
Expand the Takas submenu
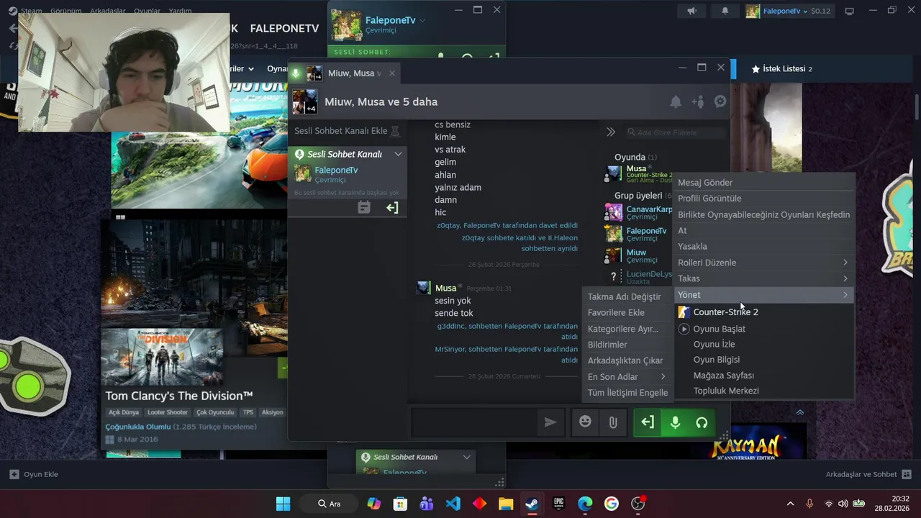[763, 278]
